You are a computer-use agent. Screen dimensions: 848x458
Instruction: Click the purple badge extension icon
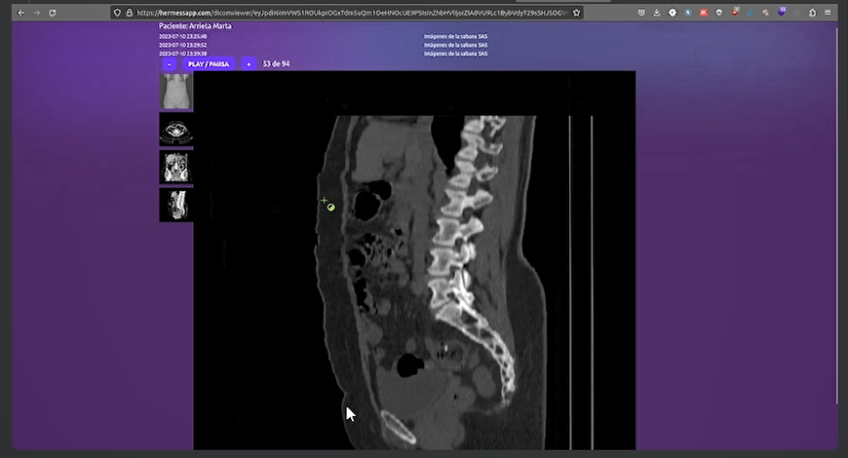pos(782,13)
